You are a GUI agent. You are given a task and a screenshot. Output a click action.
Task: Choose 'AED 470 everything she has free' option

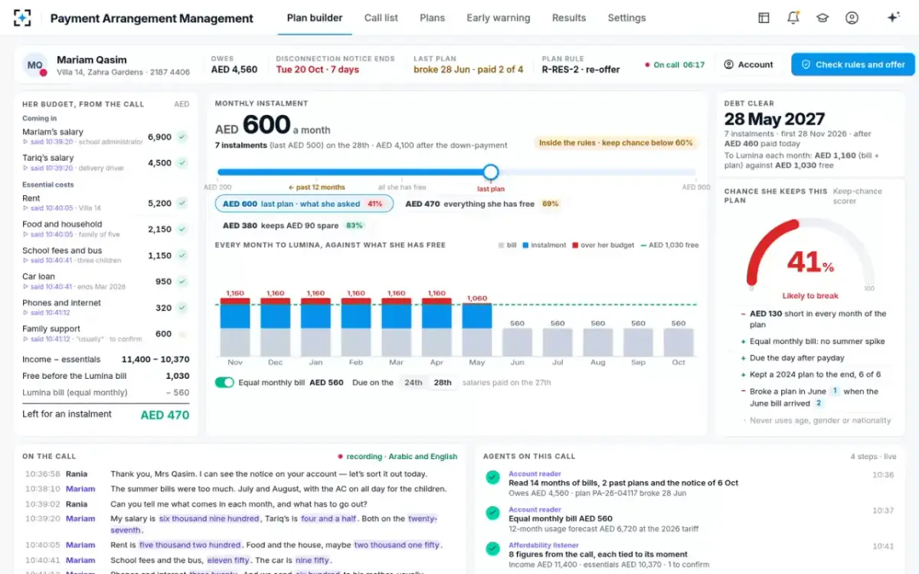pos(482,204)
